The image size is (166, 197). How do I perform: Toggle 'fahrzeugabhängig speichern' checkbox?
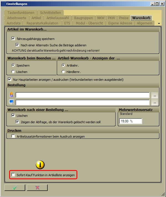coord(13,39)
